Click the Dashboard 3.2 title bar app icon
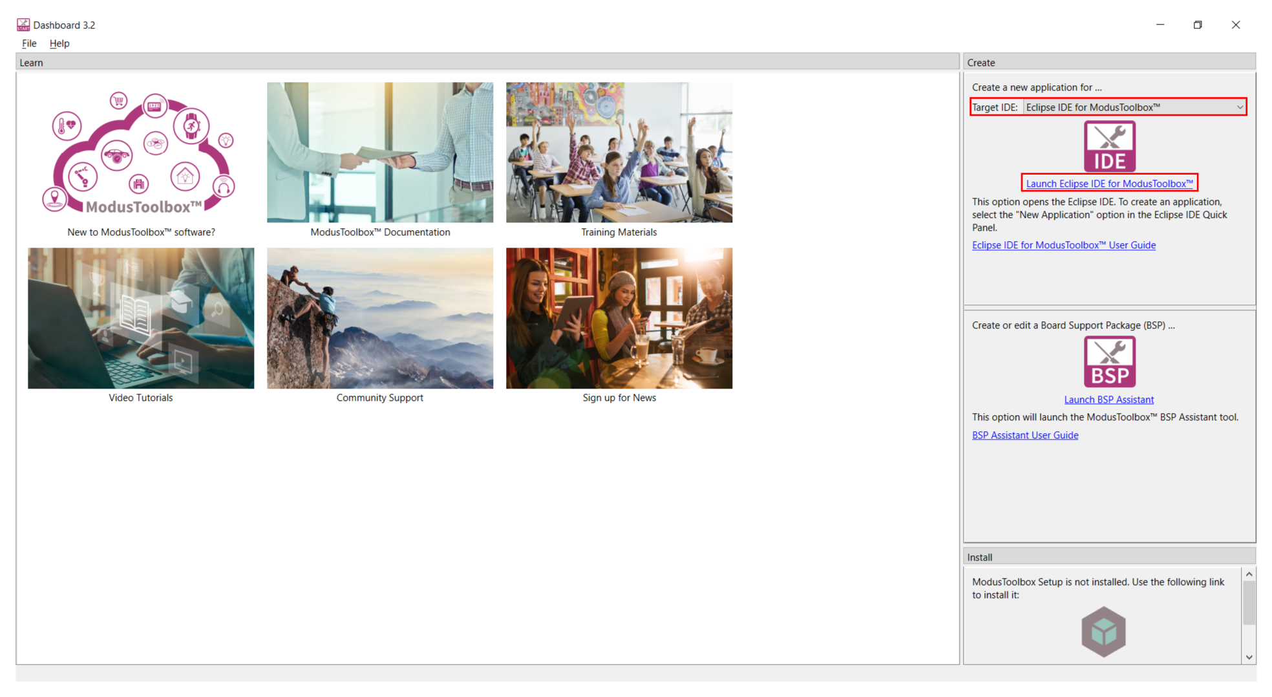Image resolution: width=1272 pixels, height=697 pixels. pos(23,25)
